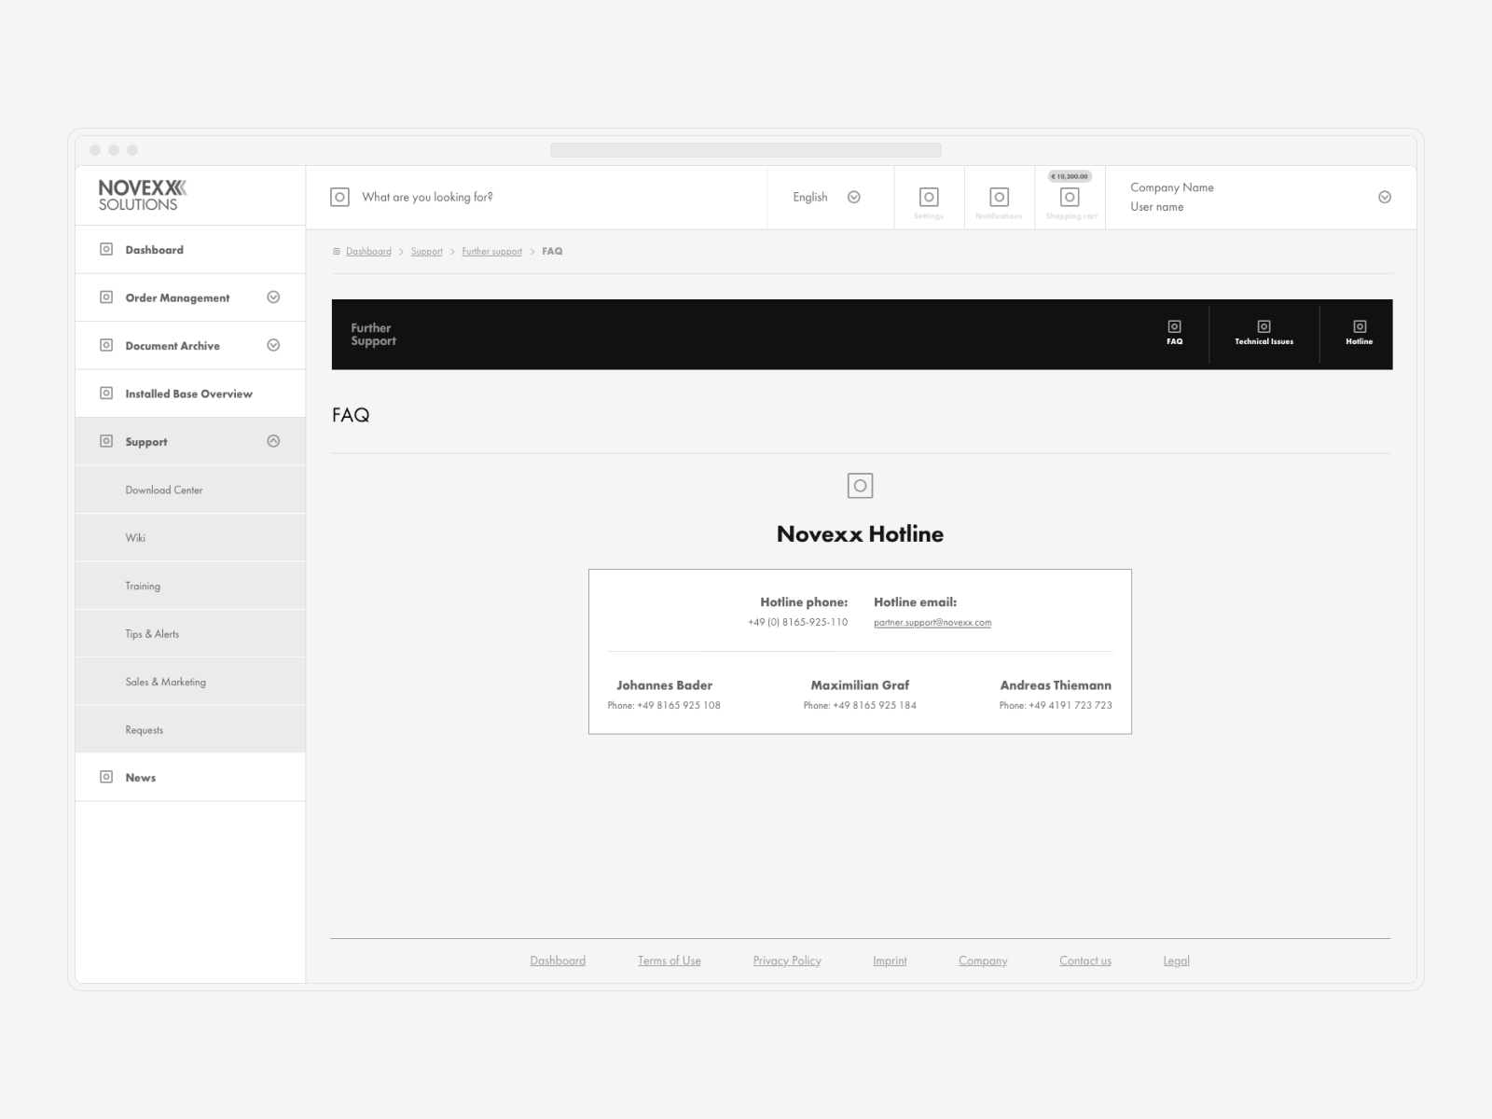Image resolution: width=1492 pixels, height=1119 pixels.
Task: Click the News sidebar icon
Action: coord(106,777)
